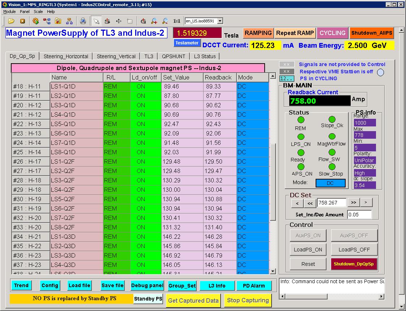
Task: Click the folder with tools icon
Action: coord(58,21)
